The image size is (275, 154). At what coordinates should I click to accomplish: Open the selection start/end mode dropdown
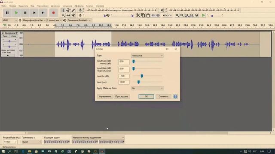coord(98,138)
